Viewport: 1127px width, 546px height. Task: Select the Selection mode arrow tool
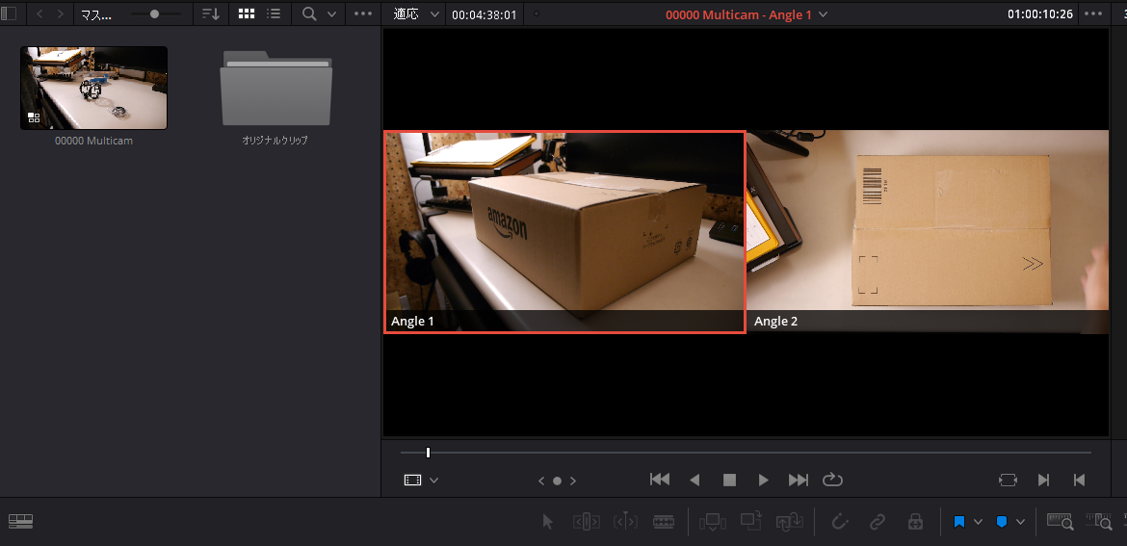548,522
